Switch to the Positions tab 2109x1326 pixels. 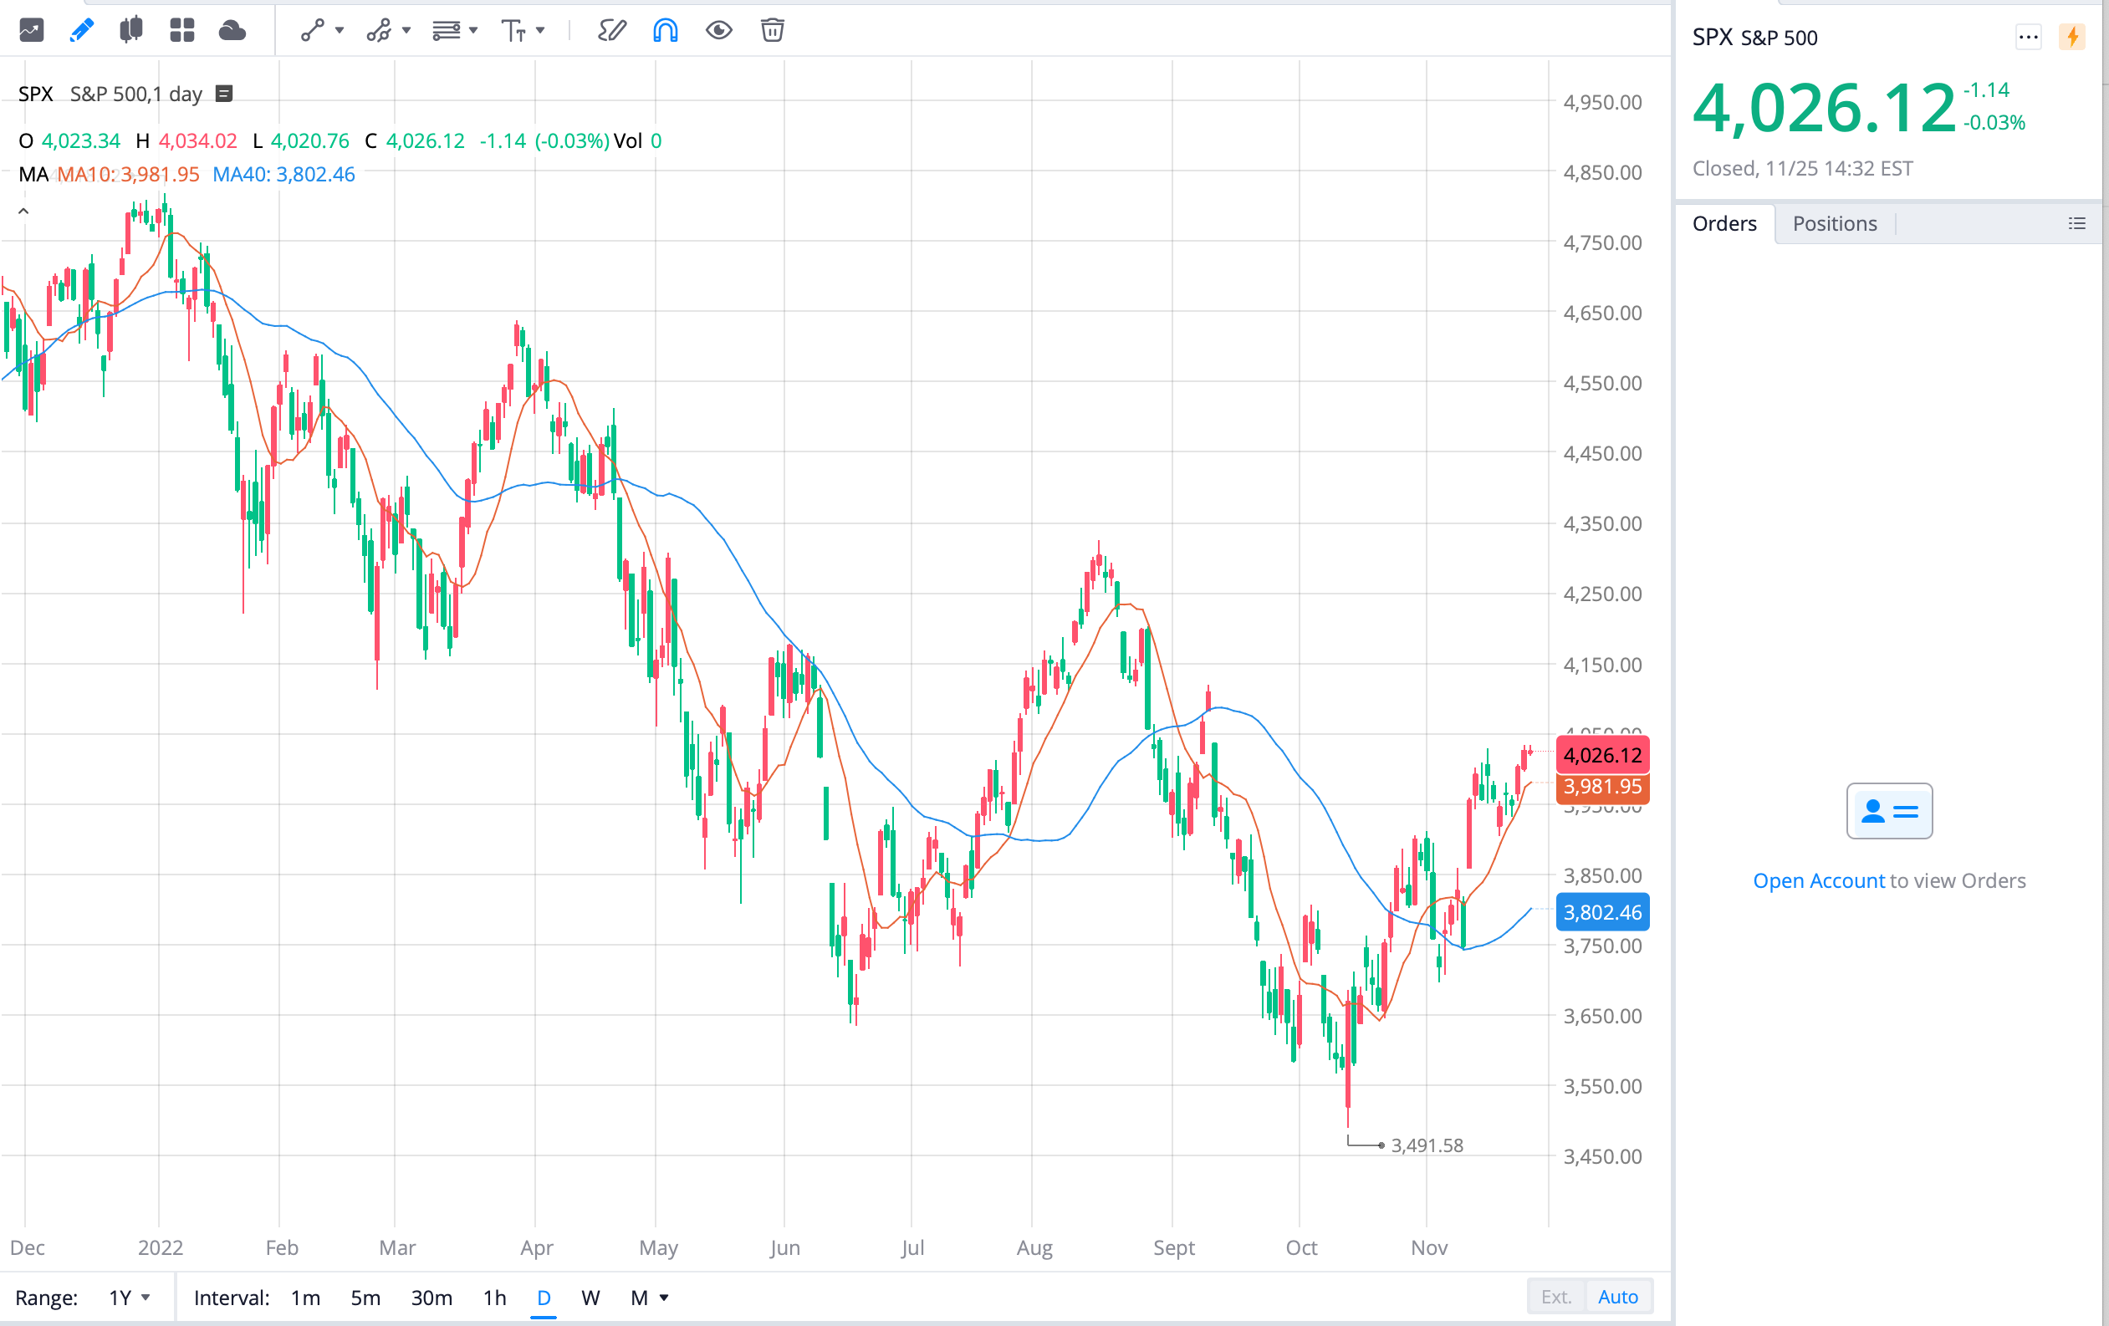(1834, 223)
